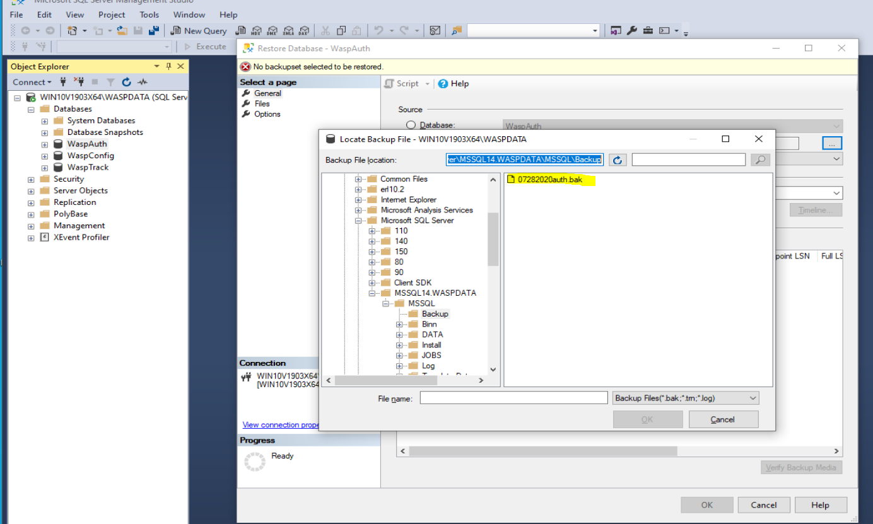Click the magnifier search button in Locate Backup File
873x524 pixels.
pyautogui.click(x=761, y=160)
